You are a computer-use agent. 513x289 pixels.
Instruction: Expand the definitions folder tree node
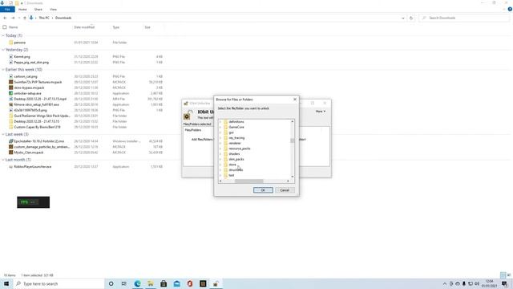coord(220,122)
